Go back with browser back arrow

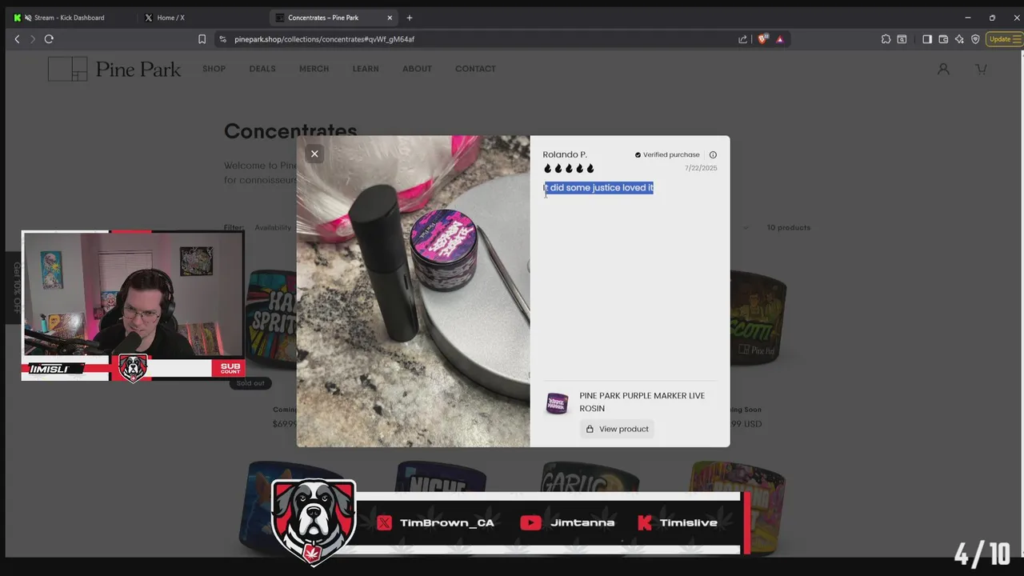coord(17,39)
